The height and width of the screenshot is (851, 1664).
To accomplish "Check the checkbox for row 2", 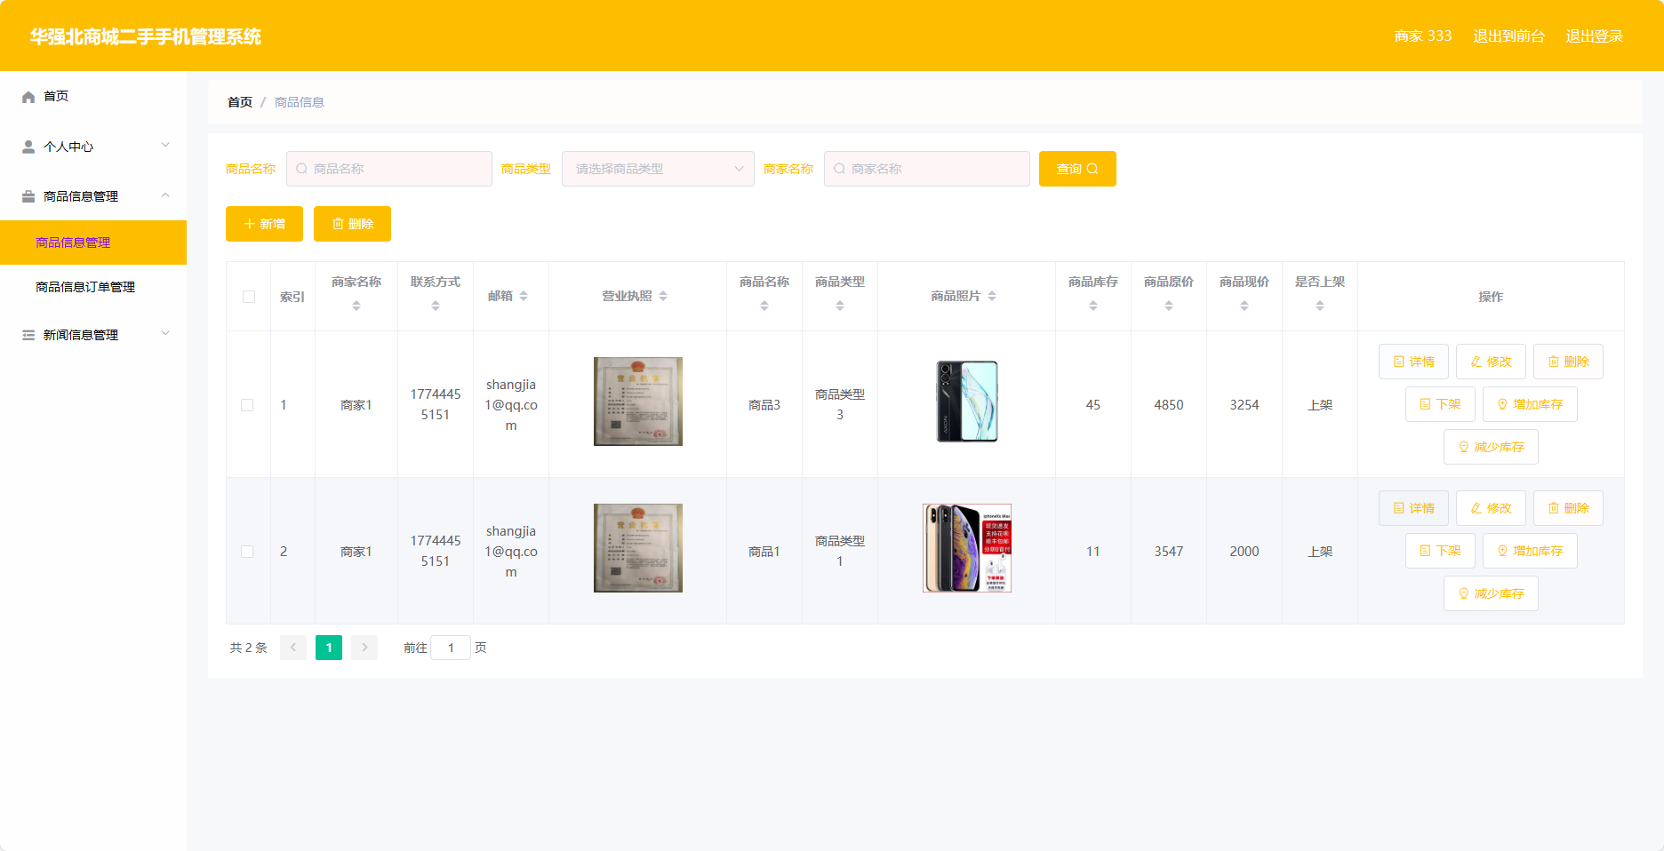I will tap(247, 552).
